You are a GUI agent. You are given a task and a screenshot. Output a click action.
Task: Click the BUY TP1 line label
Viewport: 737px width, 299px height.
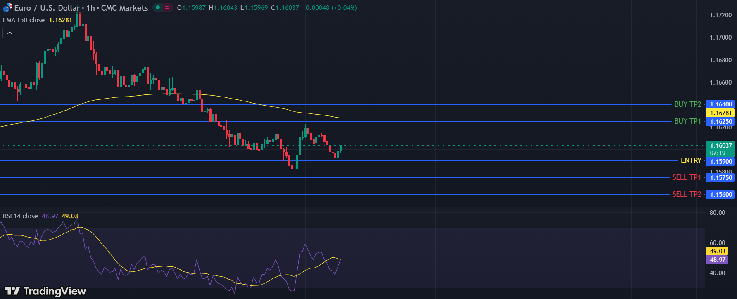pos(687,121)
